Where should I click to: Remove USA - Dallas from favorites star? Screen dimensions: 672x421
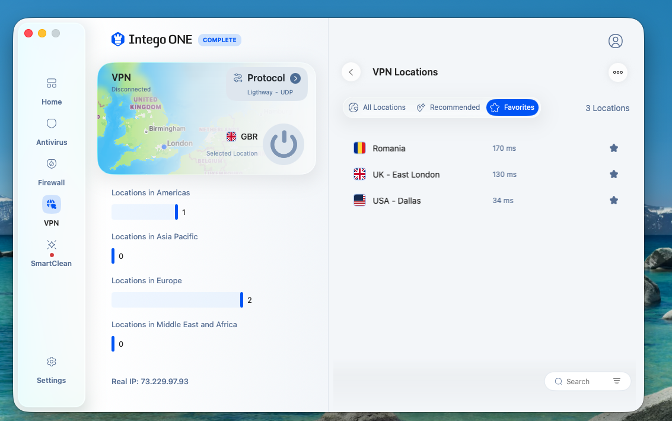pos(614,201)
